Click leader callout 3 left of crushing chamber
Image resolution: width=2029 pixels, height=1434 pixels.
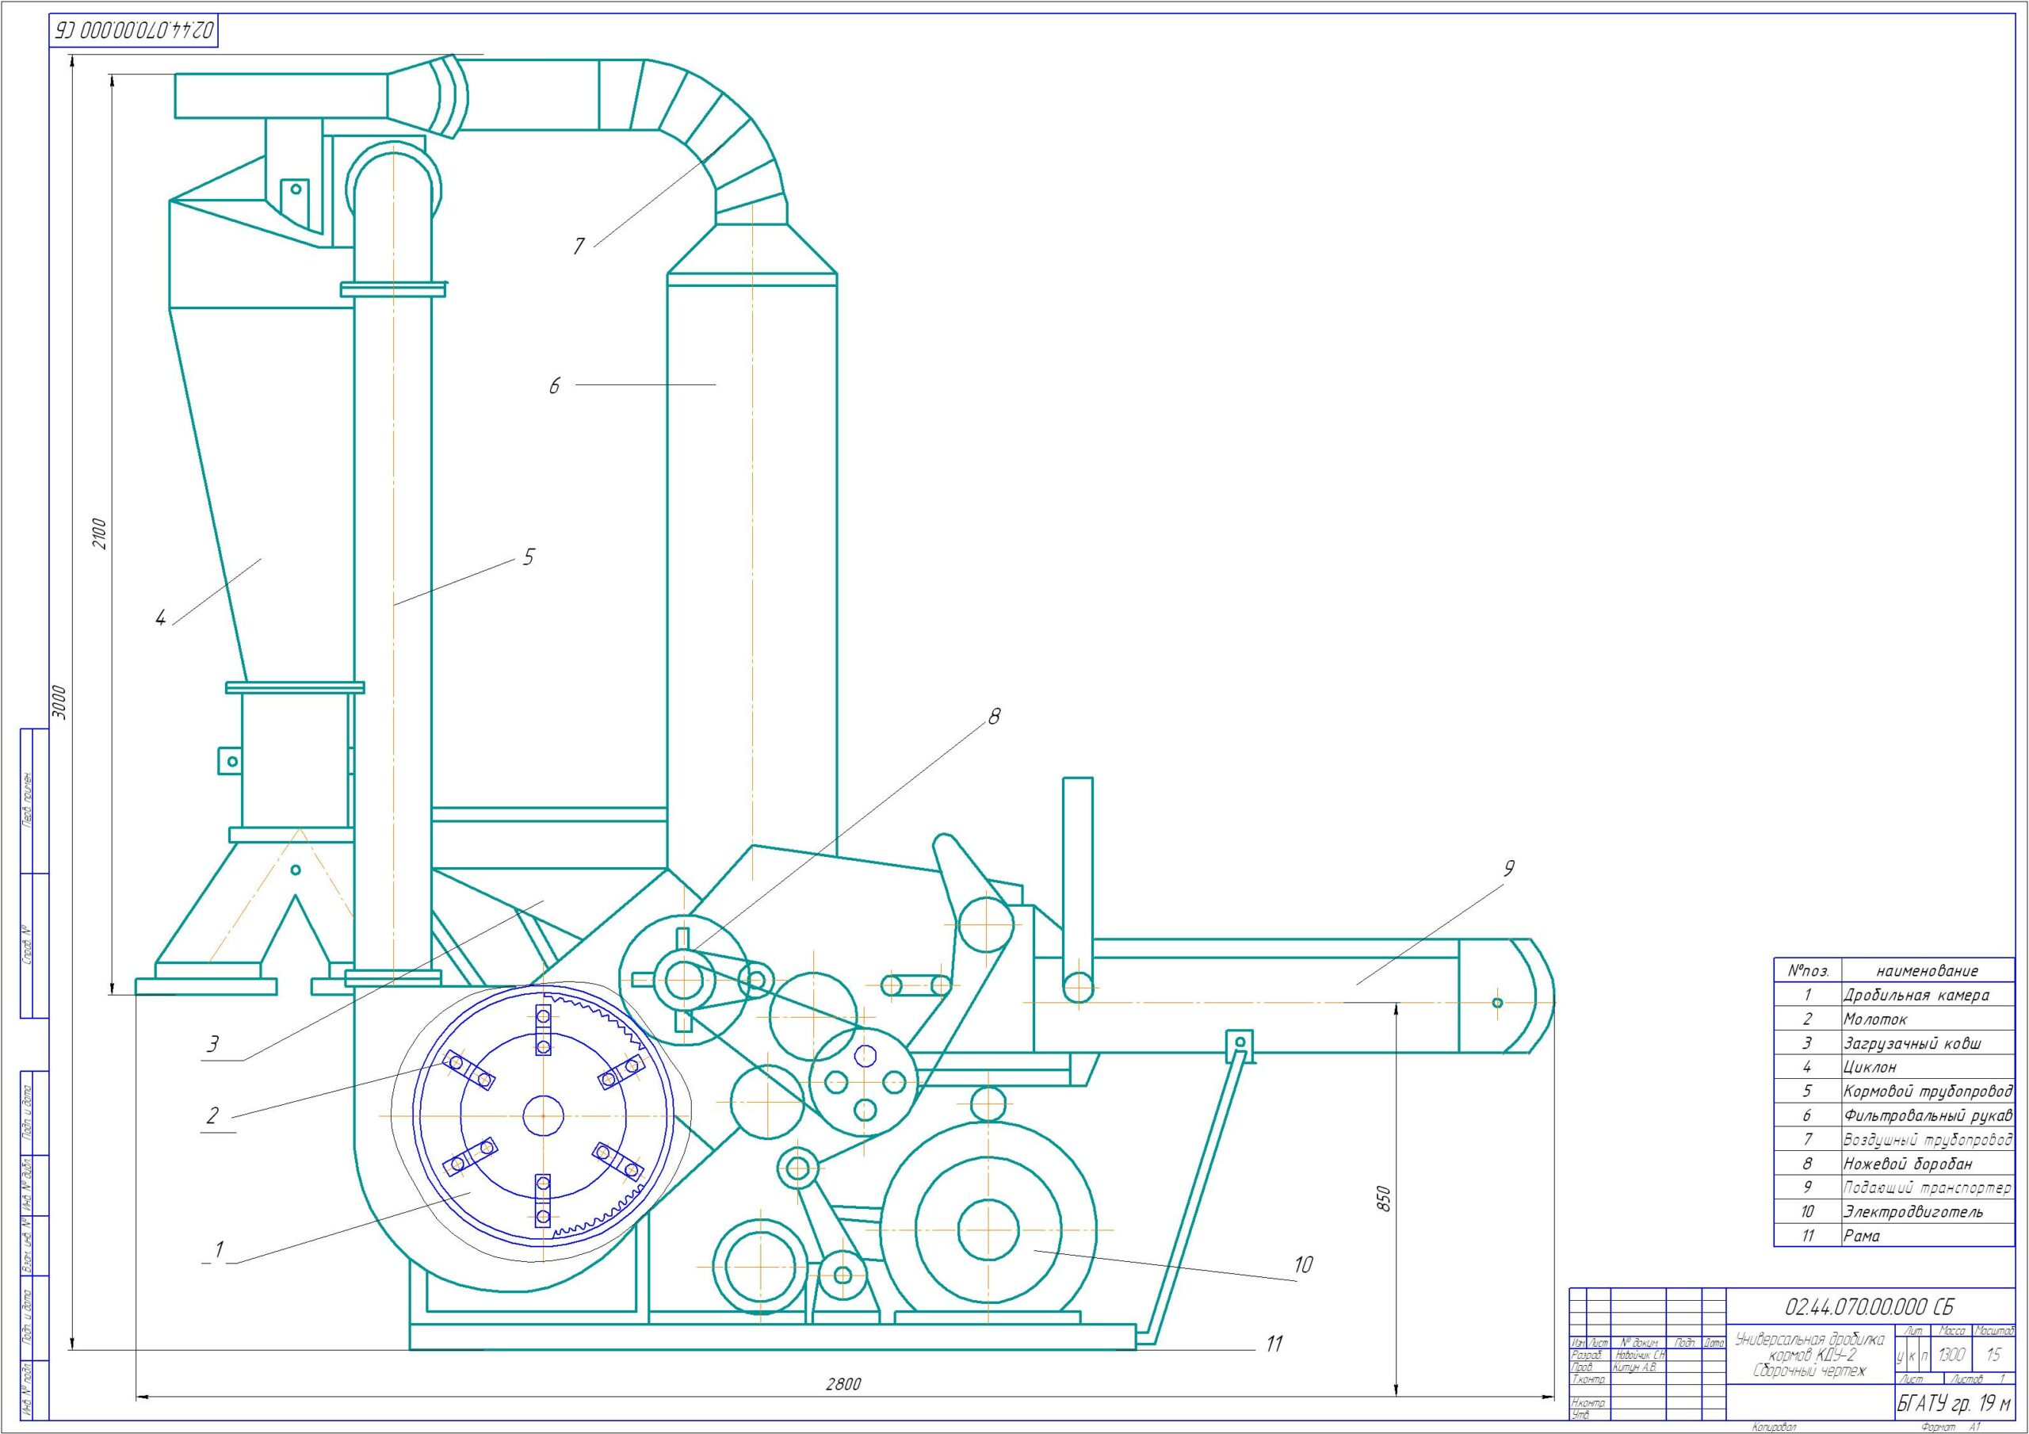[212, 1045]
